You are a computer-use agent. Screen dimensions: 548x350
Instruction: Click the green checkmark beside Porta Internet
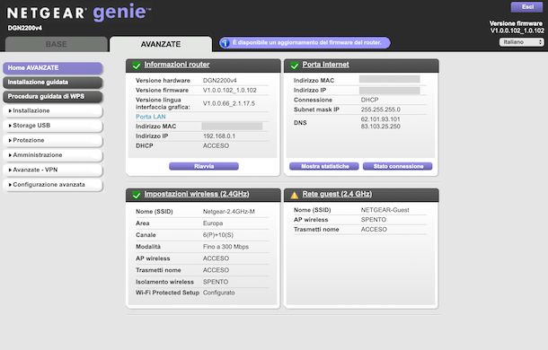pyautogui.click(x=295, y=66)
